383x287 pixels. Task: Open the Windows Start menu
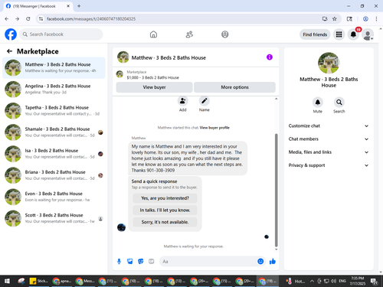coord(7,281)
